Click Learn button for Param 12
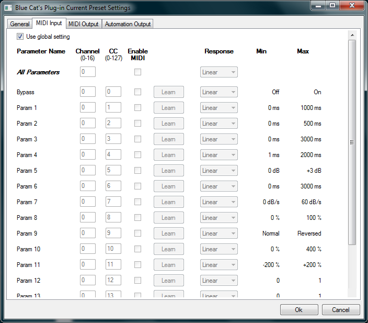Image resolution: width=368 pixels, height=323 pixels. tap(169, 281)
